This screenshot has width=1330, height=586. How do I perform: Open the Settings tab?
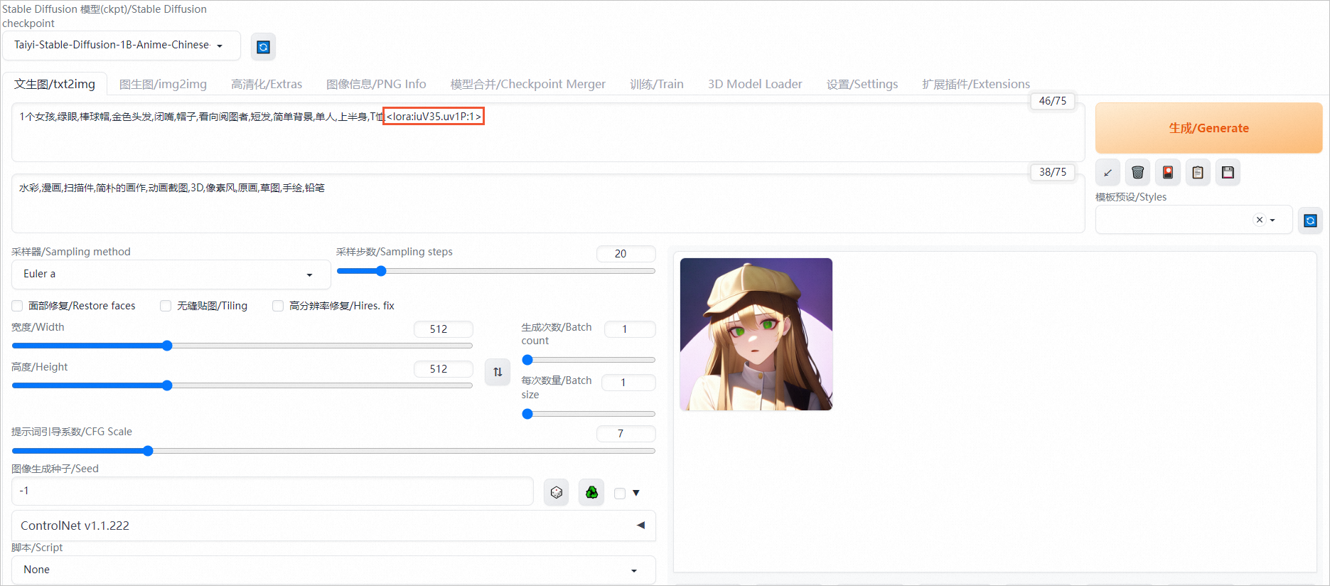[x=862, y=84]
